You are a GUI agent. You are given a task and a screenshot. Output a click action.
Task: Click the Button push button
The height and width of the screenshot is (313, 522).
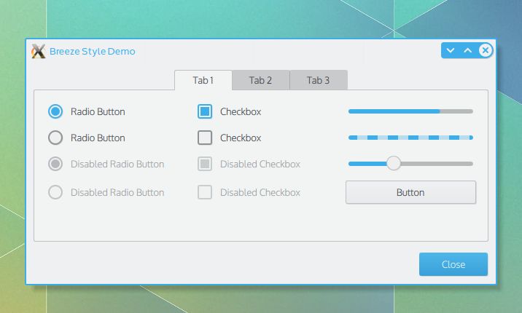(410, 192)
